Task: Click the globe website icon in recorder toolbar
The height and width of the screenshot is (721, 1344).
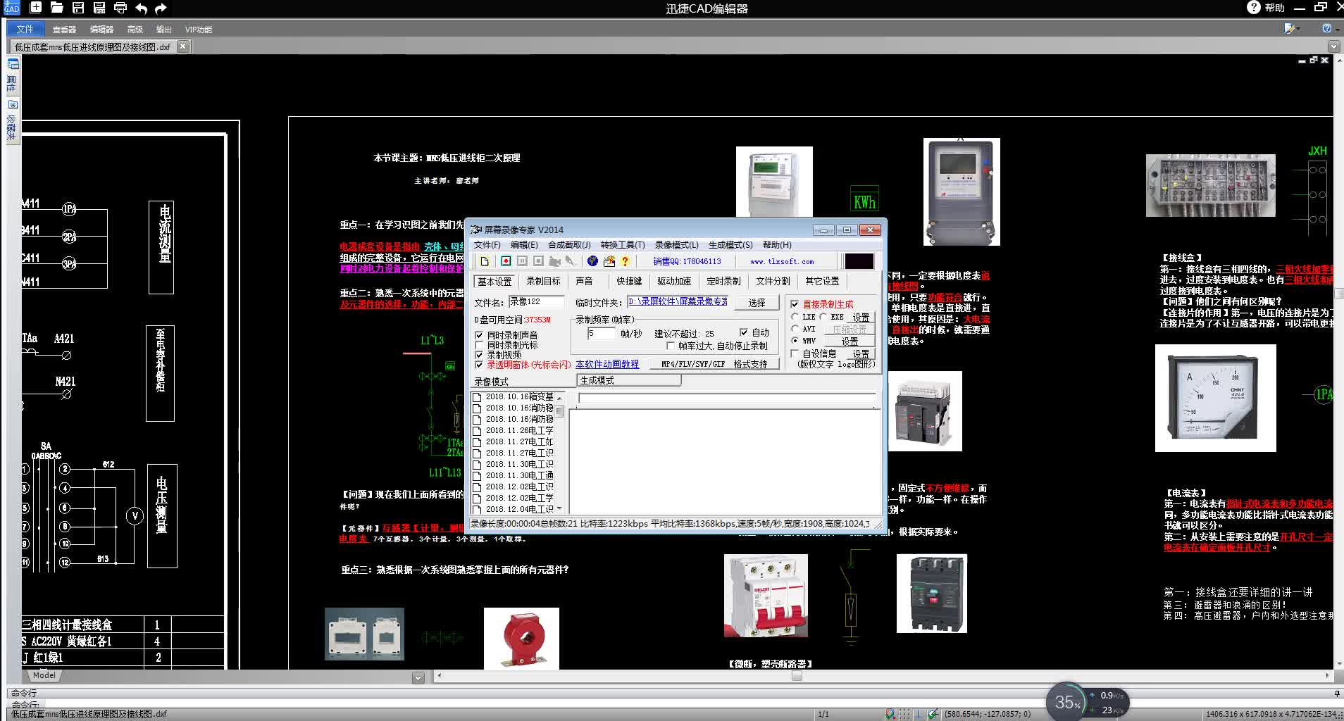Action: (592, 261)
